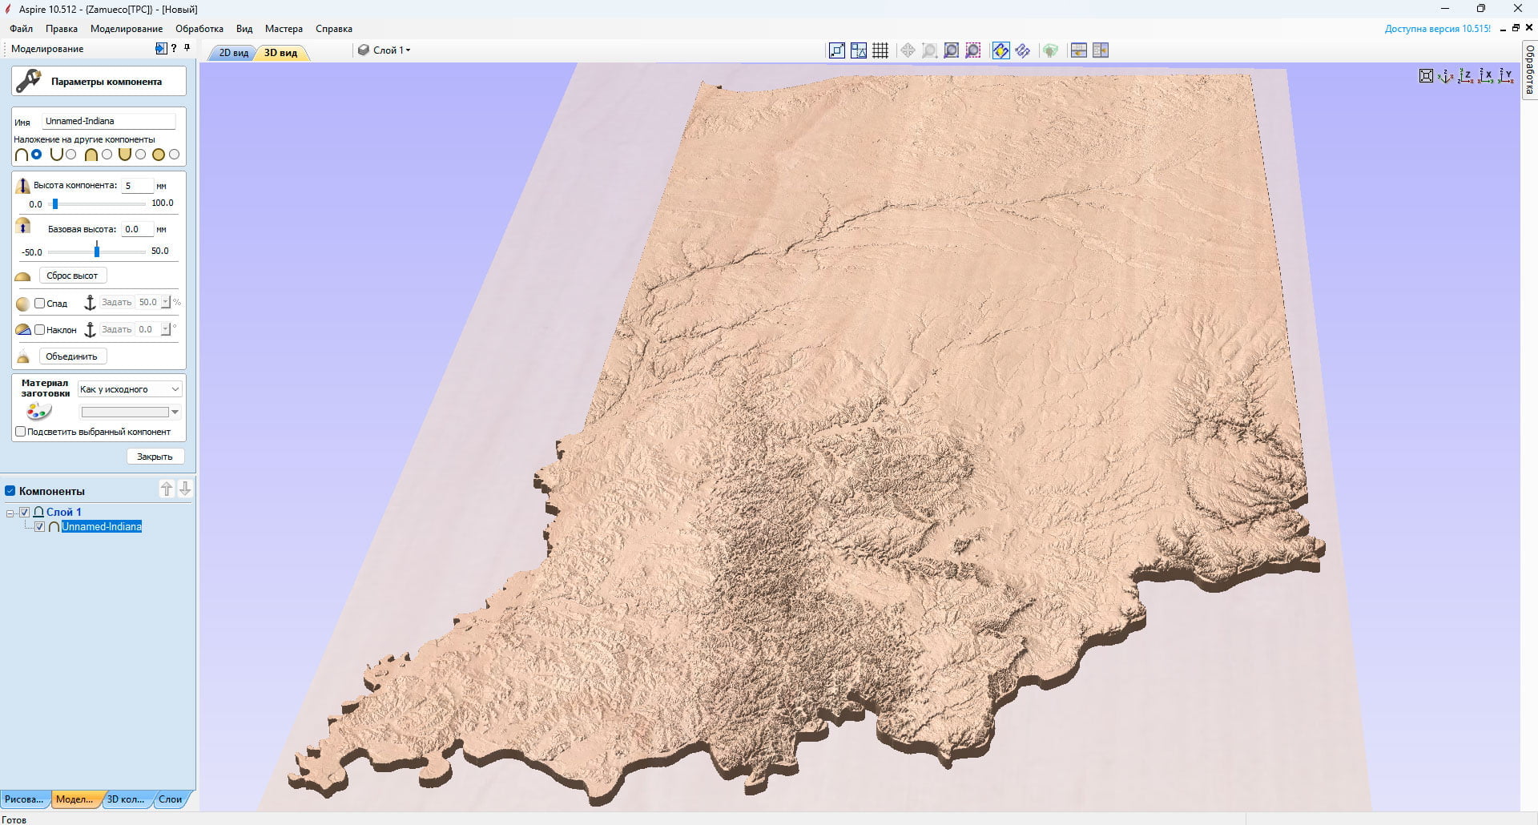Select the Merge Low combine mode radio
This screenshot has width=1538, height=825.
141,155
